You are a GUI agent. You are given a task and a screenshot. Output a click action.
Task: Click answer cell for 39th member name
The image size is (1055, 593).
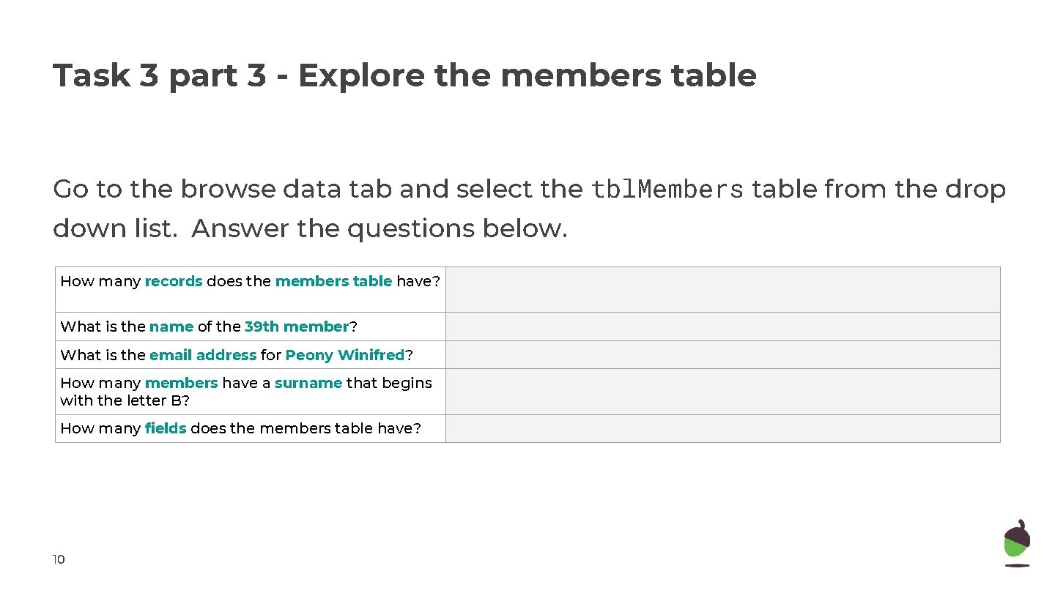tap(722, 327)
